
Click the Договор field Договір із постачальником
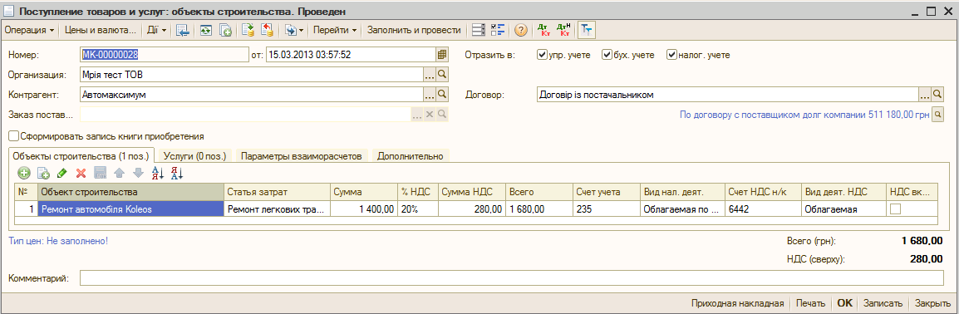click(x=728, y=96)
